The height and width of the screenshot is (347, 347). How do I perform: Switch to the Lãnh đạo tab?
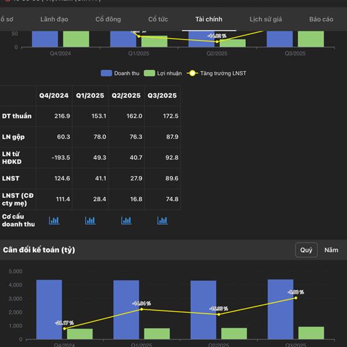(x=54, y=19)
